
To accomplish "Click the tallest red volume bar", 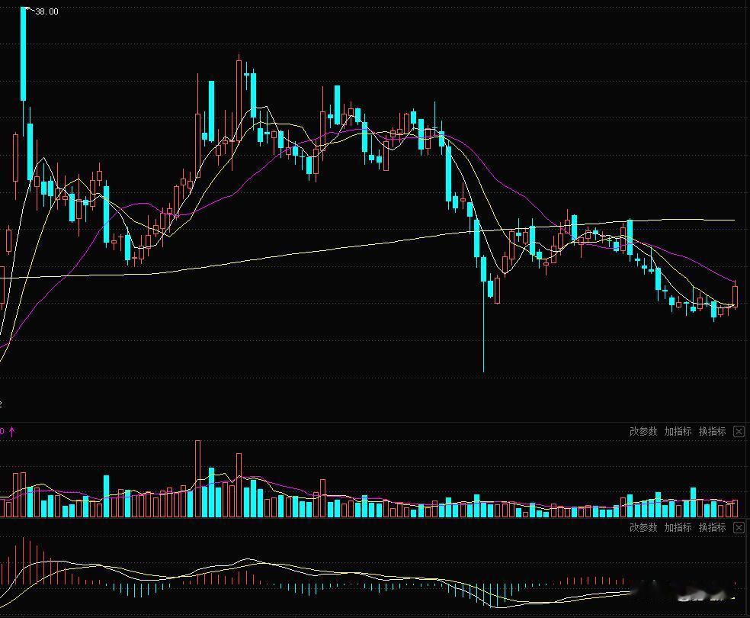I will pos(197,478).
